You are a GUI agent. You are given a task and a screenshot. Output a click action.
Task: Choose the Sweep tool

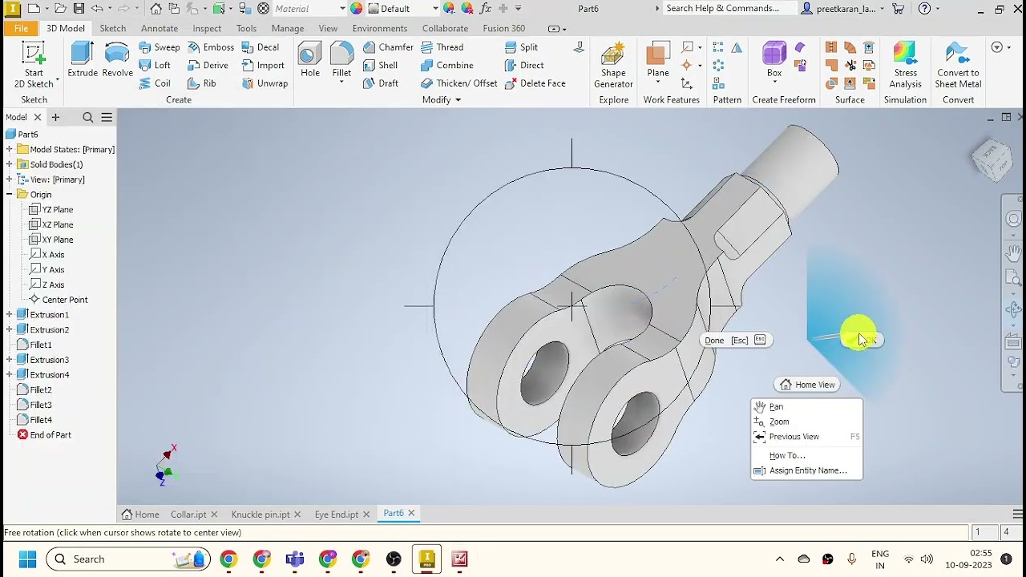tap(160, 47)
